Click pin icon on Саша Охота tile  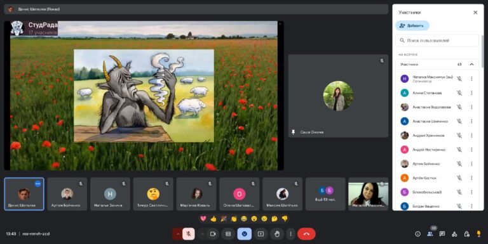[293, 132]
